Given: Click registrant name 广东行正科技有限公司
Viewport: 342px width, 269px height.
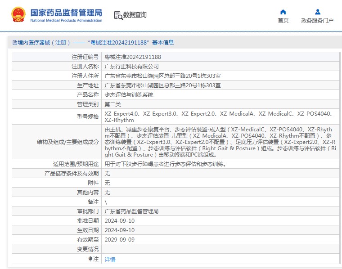Looking at the screenshot, I should (131, 67).
